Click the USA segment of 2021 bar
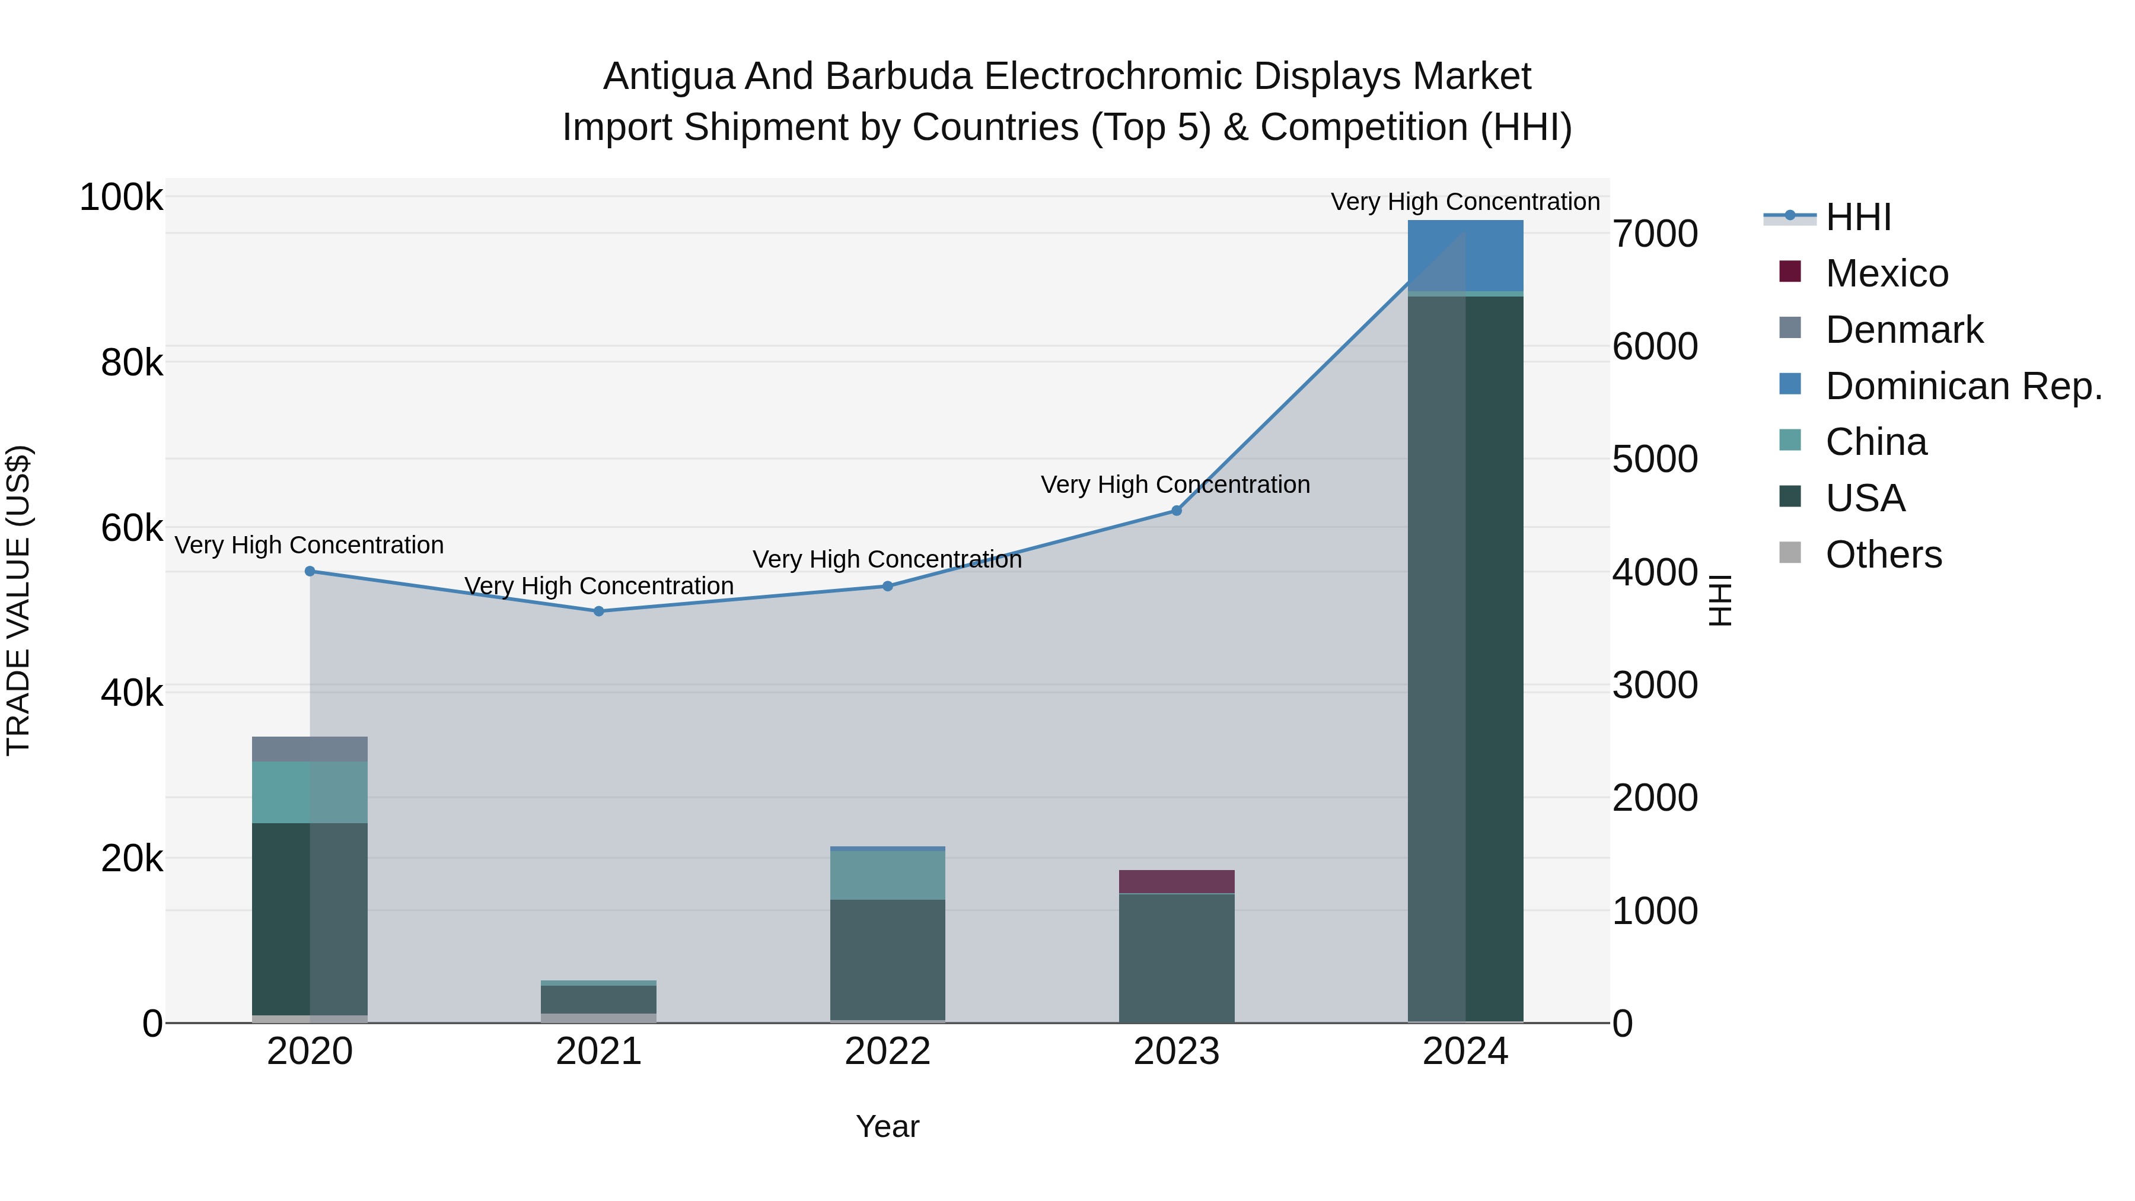Image resolution: width=2135 pixels, height=1201 pixels. pyautogui.click(x=598, y=999)
